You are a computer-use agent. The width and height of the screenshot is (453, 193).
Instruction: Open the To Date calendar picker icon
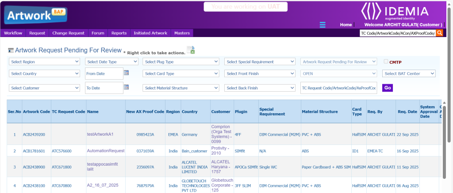pyautogui.click(x=126, y=87)
